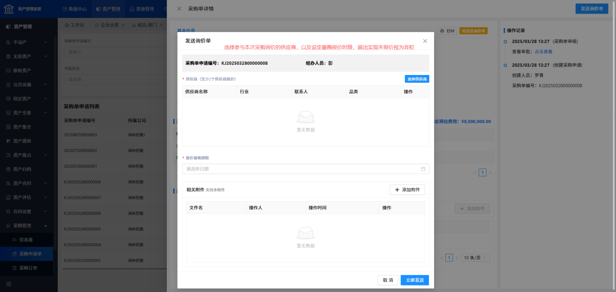Open the 资产管理 top navigation item
Screen dimensions: 616x292
108,9
